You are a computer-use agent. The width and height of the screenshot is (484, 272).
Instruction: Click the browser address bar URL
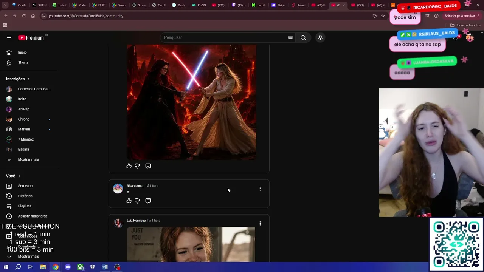click(x=86, y=16)
